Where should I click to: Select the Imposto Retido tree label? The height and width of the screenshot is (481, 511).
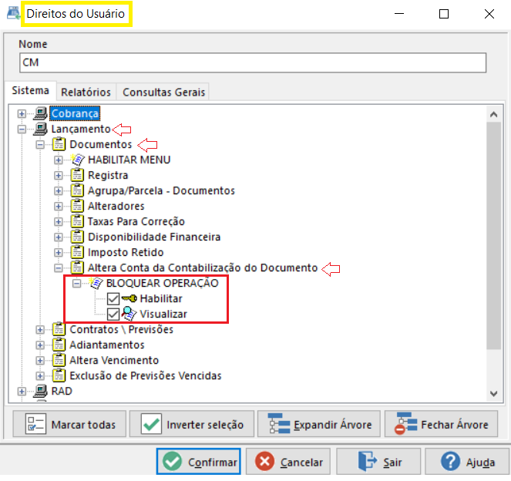(126, 252)
